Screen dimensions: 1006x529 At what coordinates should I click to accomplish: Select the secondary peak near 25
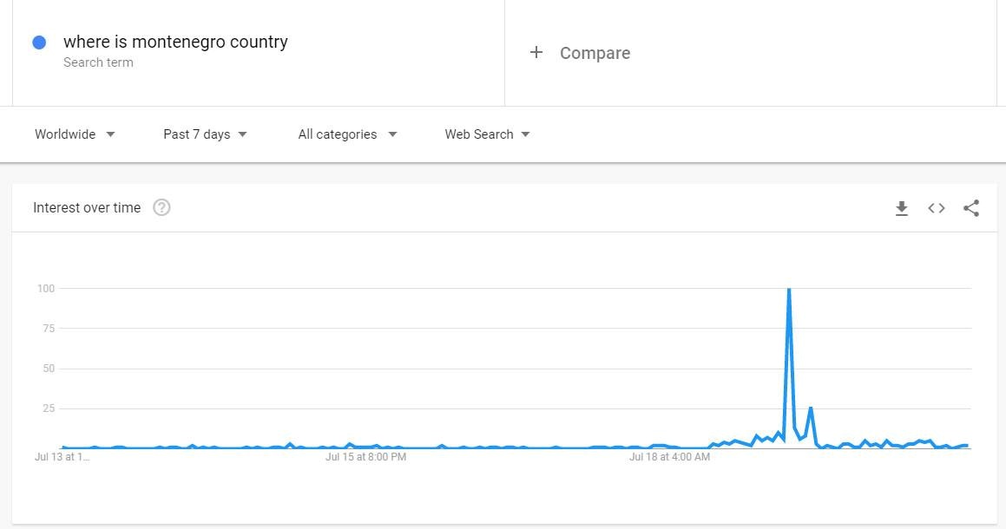[811, 408]
